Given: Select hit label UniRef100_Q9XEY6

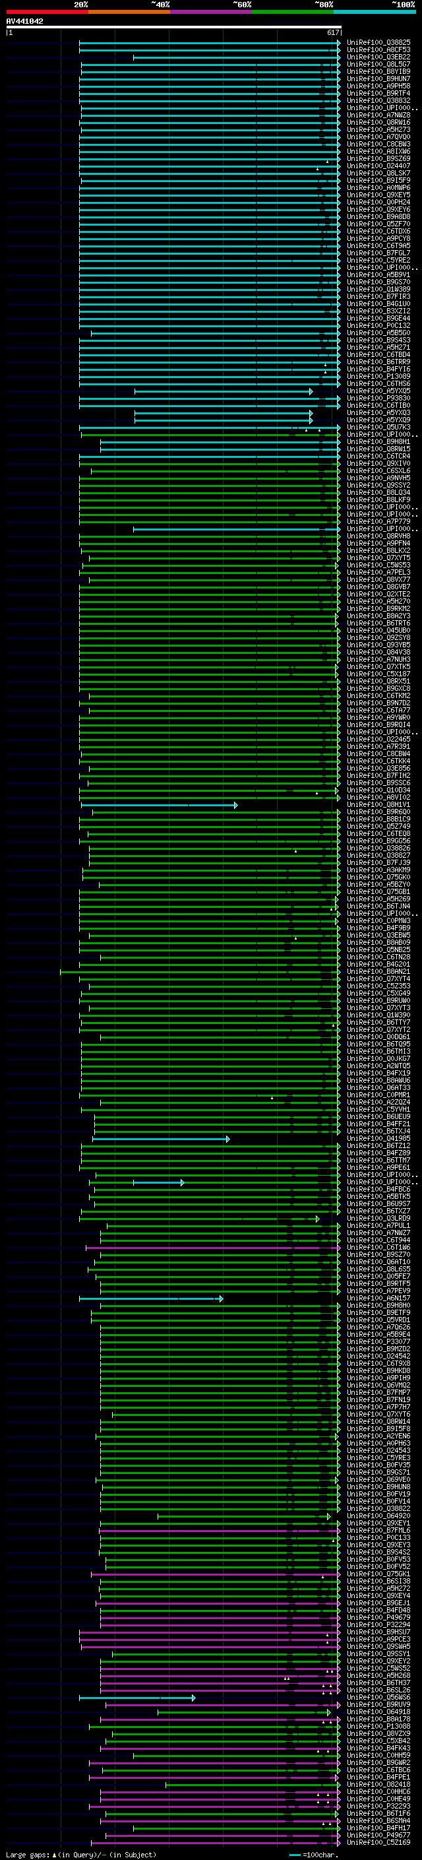Looking at the screenshot, I should tap(378, 209).
